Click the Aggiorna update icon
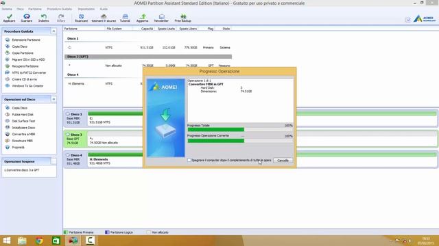 142,18
